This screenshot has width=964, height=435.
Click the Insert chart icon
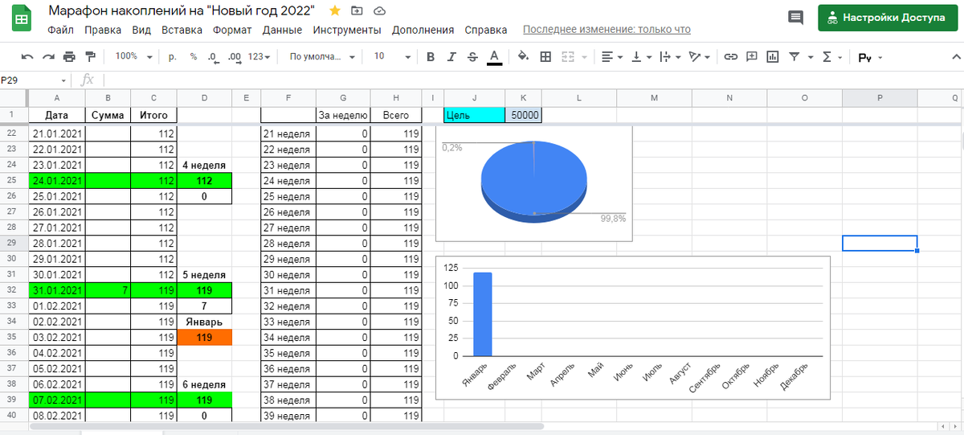tap(773, 57)
